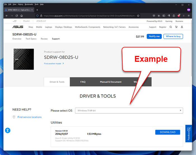Viewport: 196px width, 155px height.
Task: Open the Edit menu
Action: [x=10, y=4]
